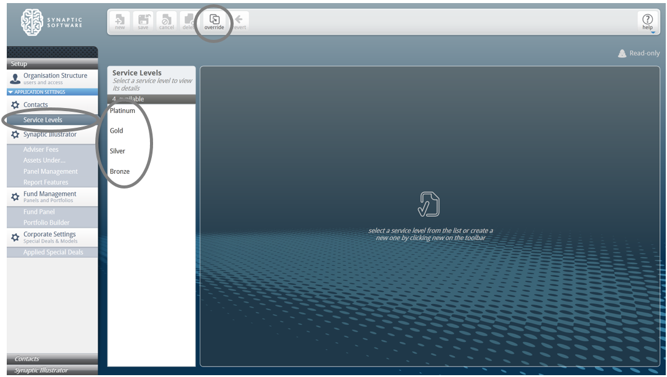
Task: Click the delete toolbar icon
Action: [189, 21]
